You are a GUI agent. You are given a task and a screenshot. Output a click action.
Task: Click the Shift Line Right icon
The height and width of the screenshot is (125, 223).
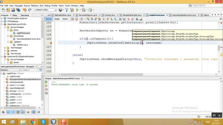tap(124, 19)
